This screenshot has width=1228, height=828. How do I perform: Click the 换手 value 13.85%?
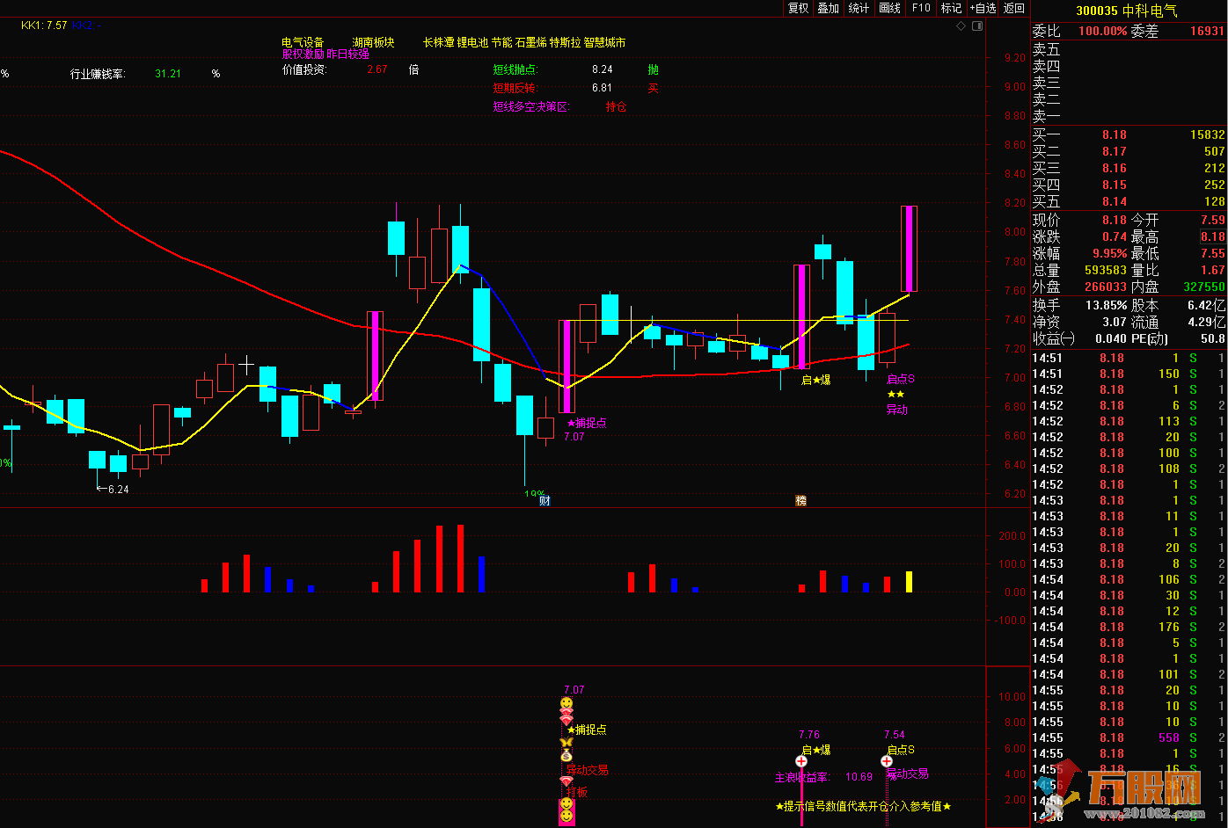coord(1106,305)
